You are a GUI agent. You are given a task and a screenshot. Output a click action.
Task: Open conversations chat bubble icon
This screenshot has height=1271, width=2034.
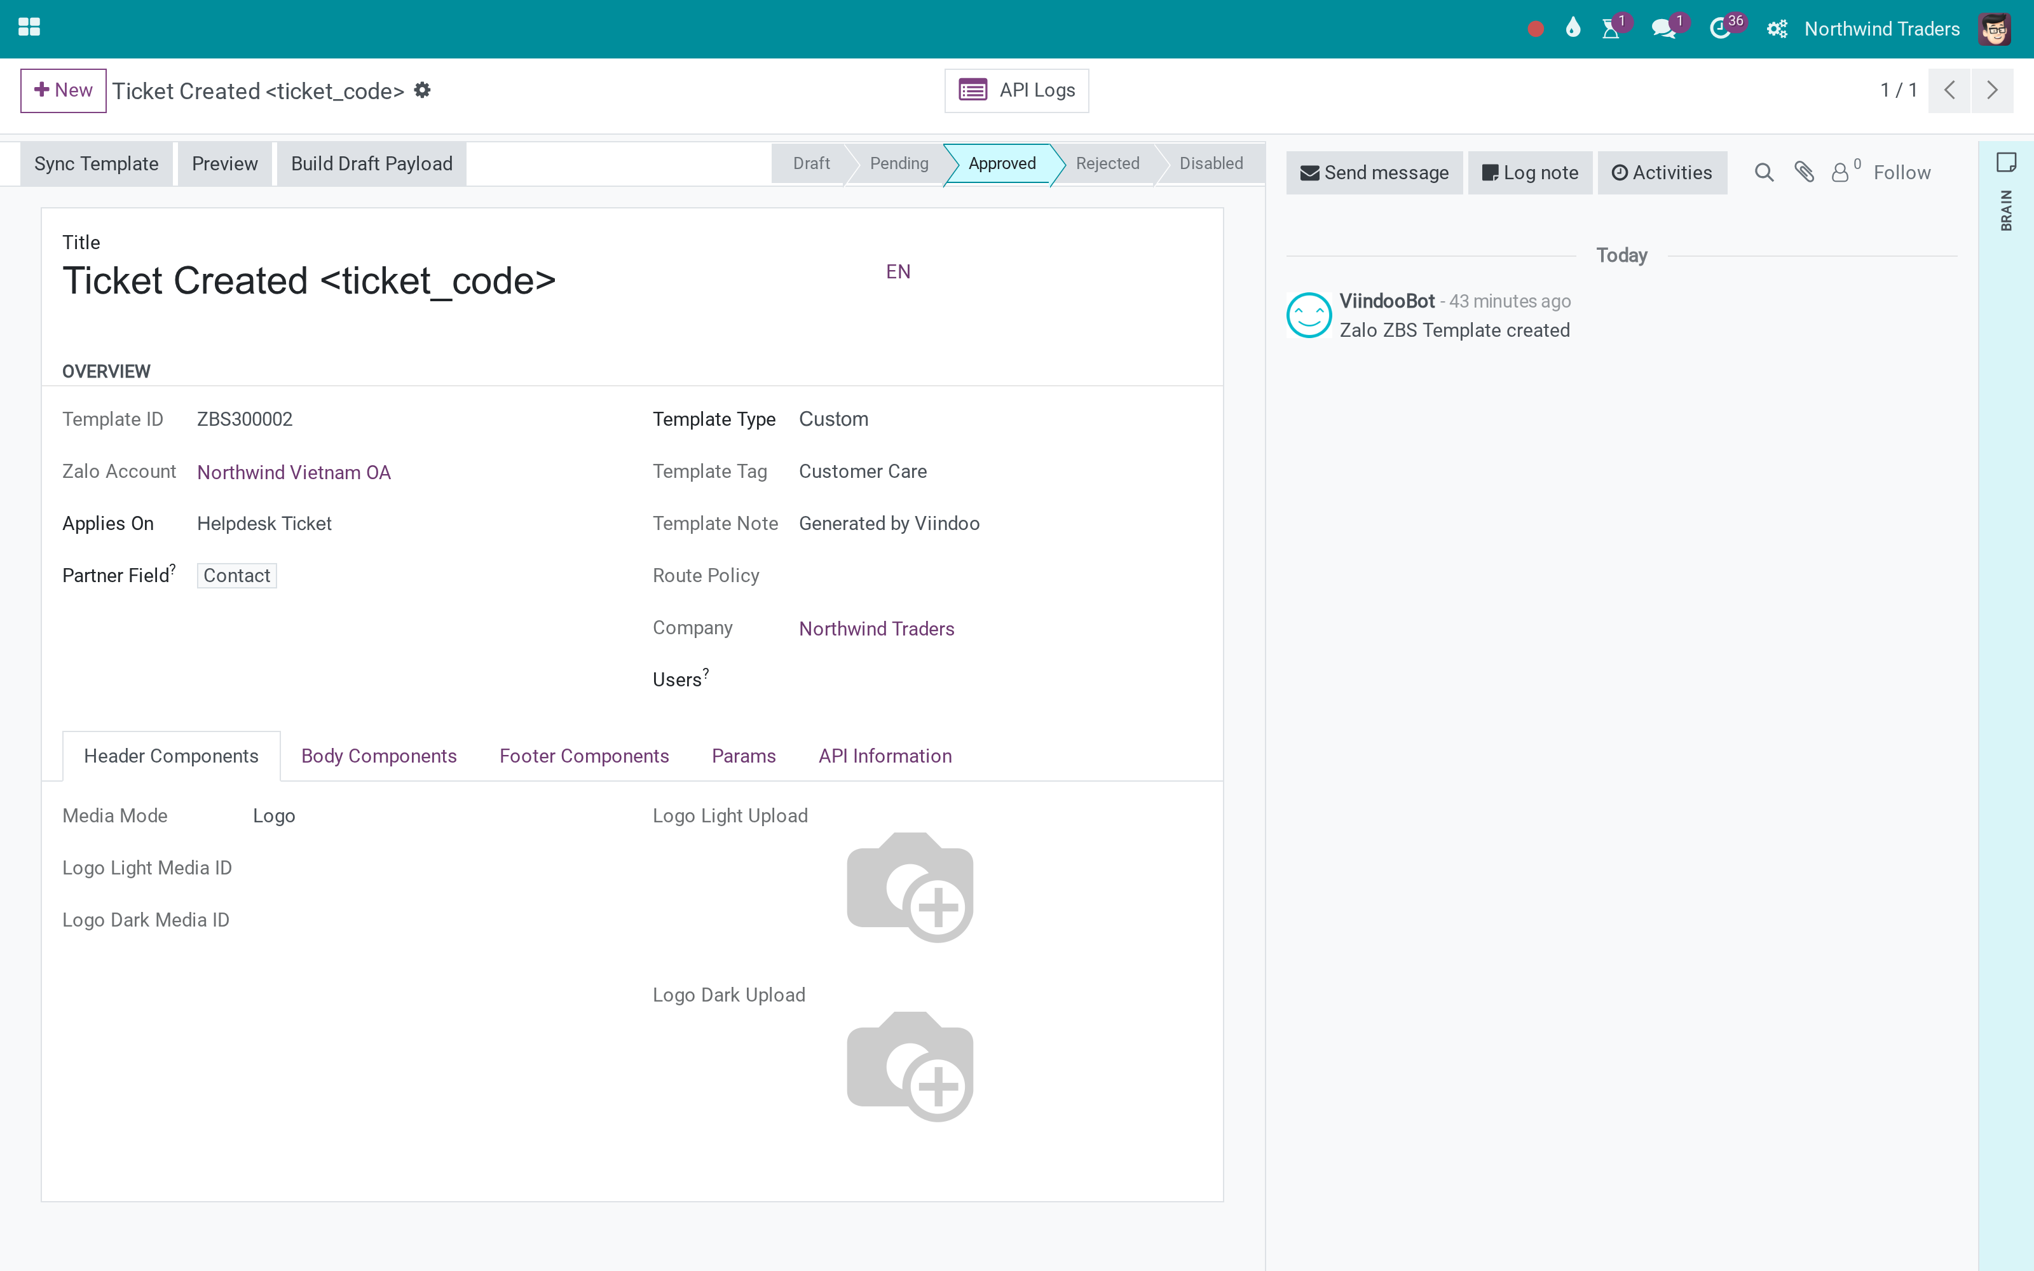(1663, 29)
